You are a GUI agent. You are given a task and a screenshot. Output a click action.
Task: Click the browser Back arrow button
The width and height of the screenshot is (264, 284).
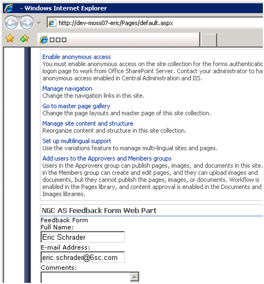(x=11, y=23)
